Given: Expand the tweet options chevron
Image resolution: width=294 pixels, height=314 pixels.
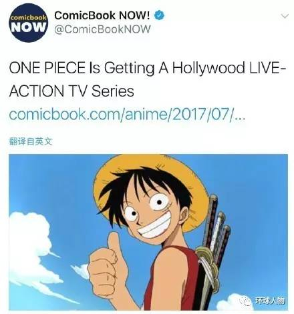Looking at the screenshot, I should 285,16.
